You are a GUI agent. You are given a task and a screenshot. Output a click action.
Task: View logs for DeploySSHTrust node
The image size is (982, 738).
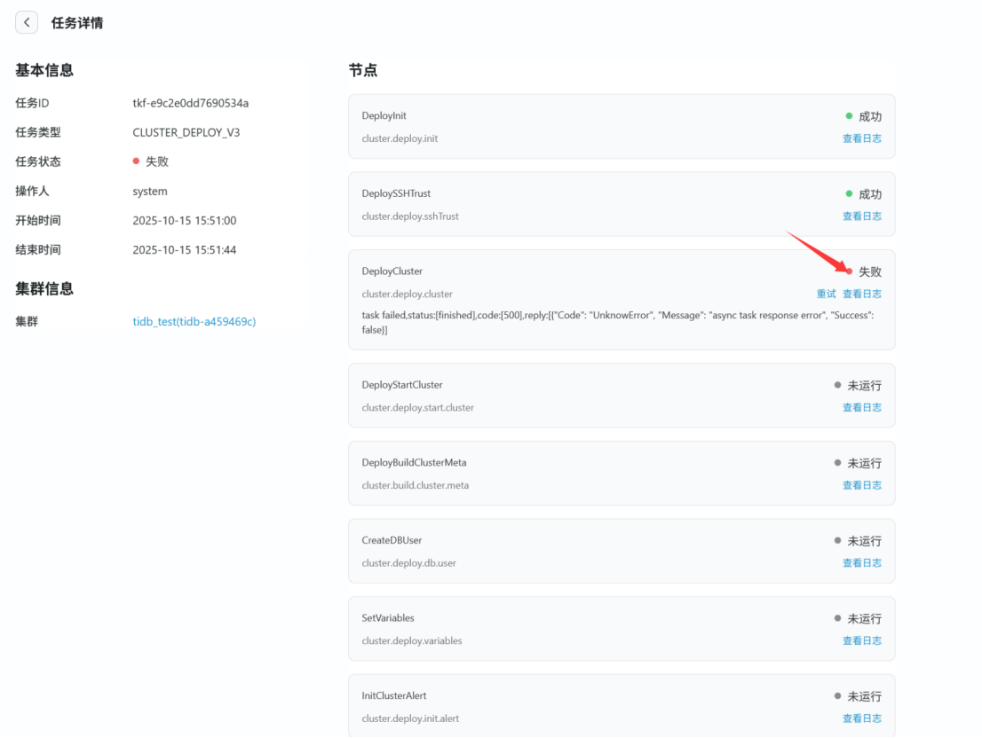point(861,216)
